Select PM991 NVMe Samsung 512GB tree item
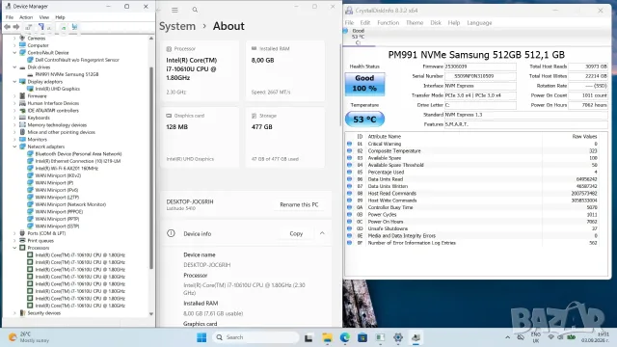Screen dimensions: 617x347 pos(67,74)
